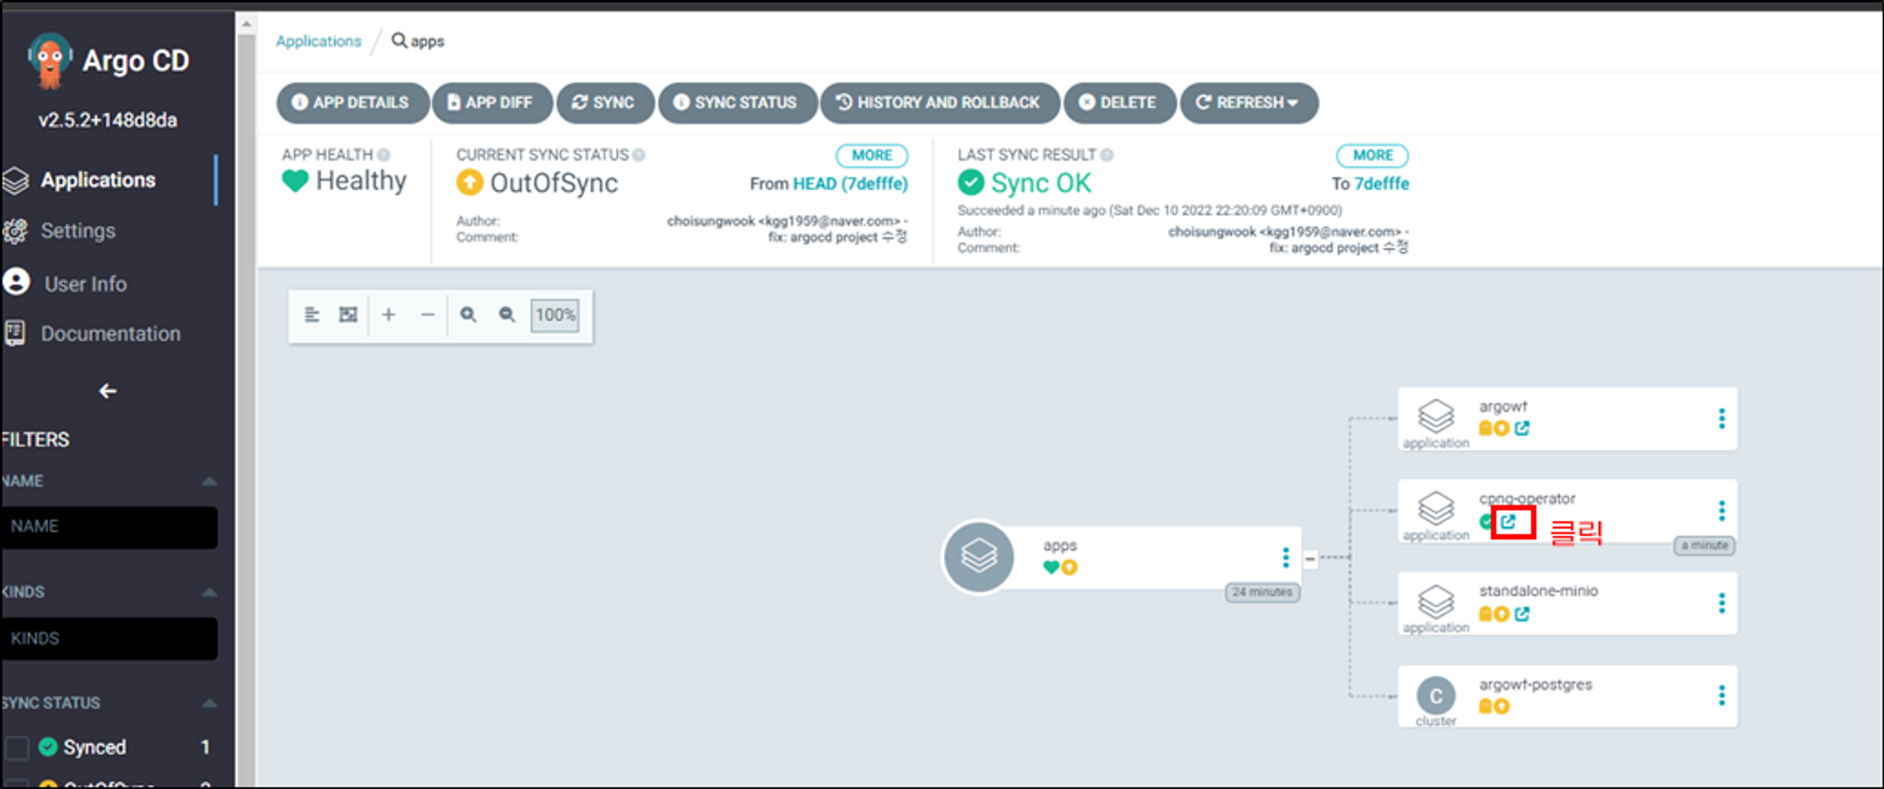
Task: Go to Applications in sidebar
Action: tap(98, 180)
